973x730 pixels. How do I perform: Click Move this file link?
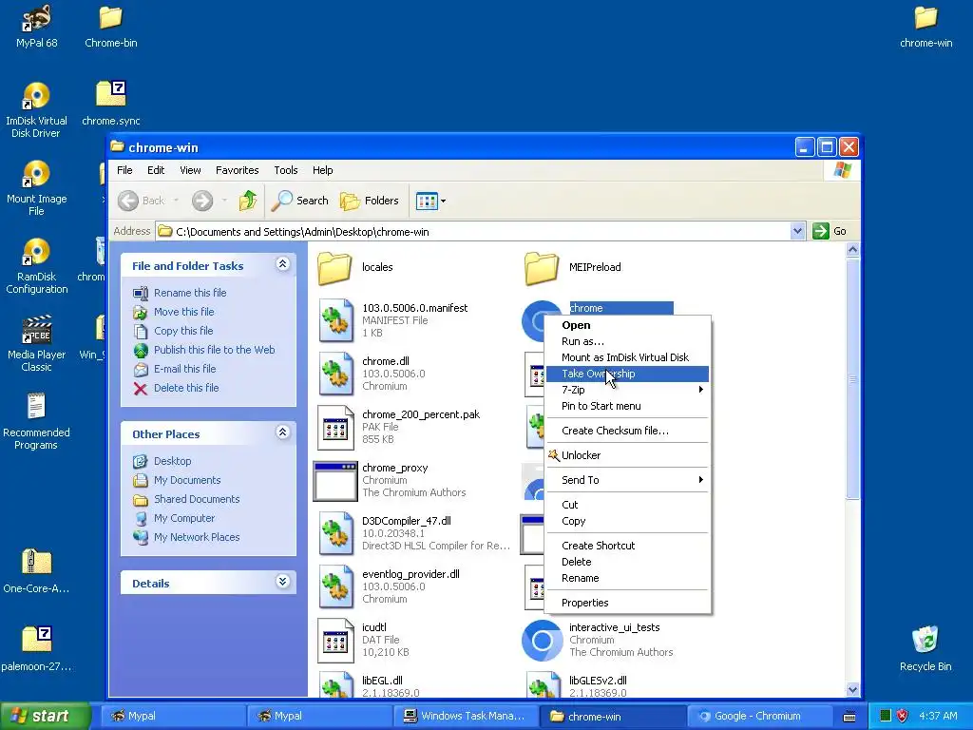tap(183, 312)
